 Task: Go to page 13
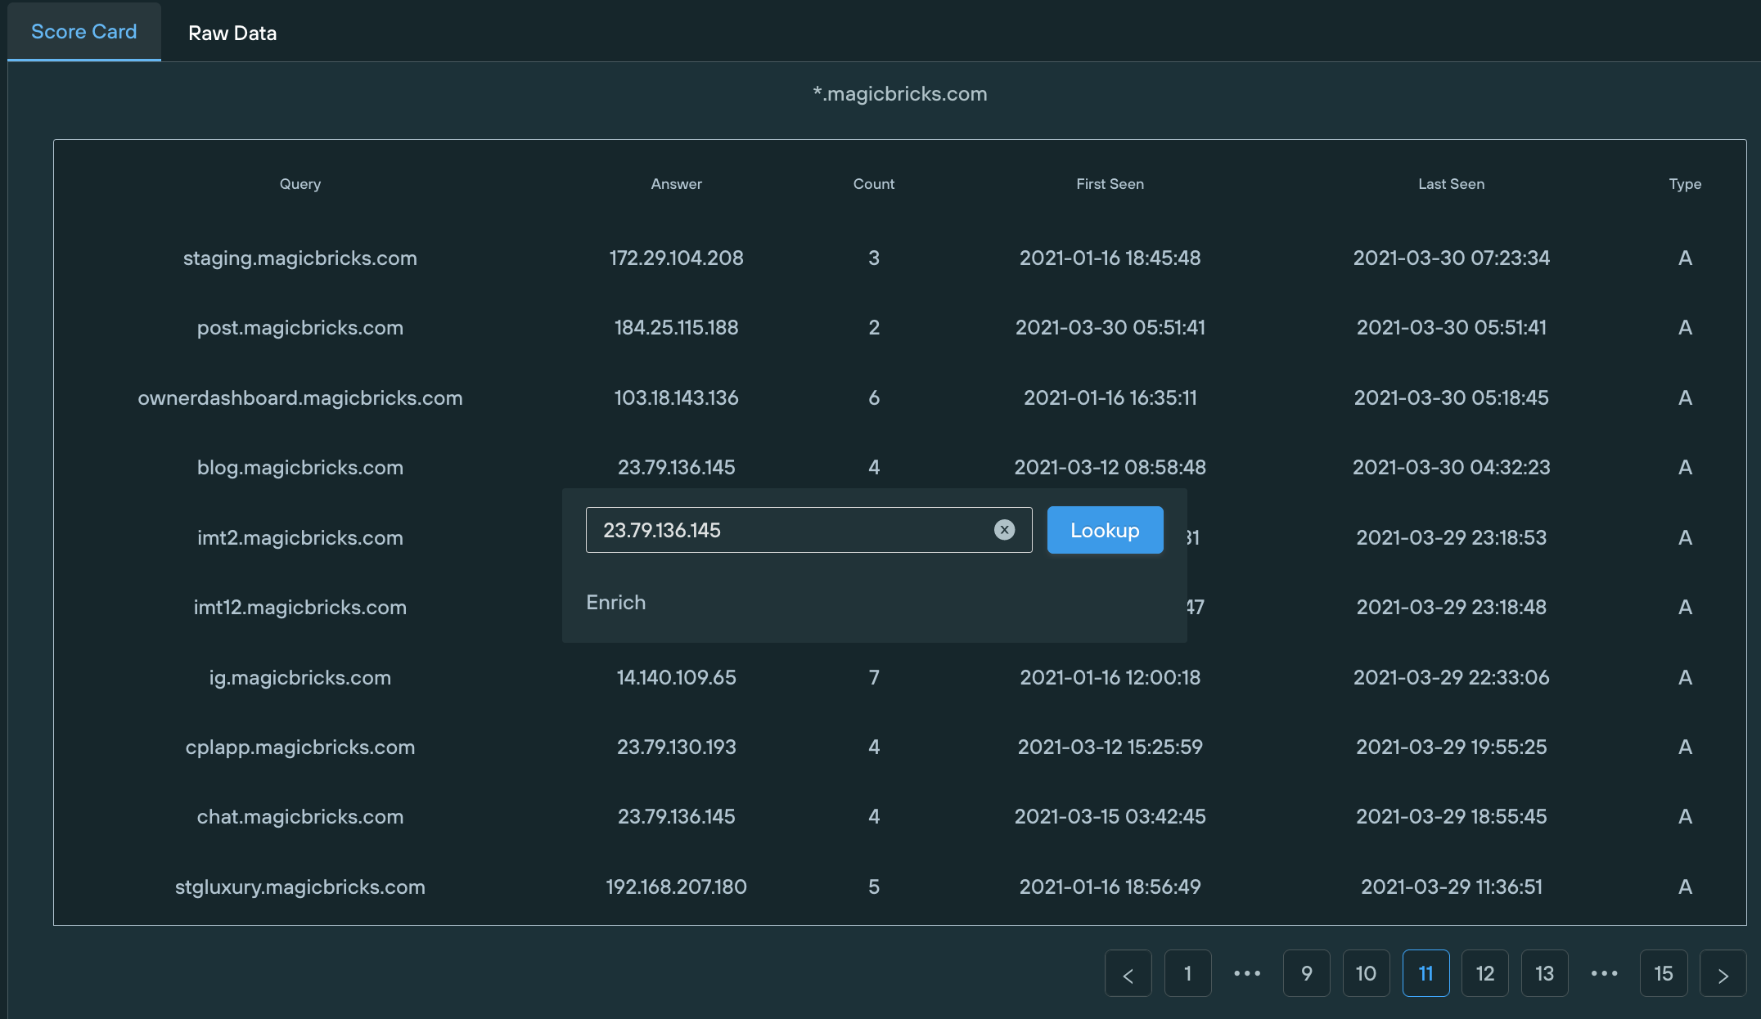coord(1544,973)
